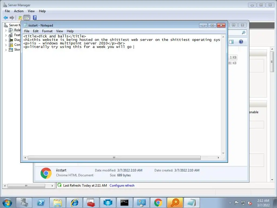This screenshot has height=208, width=277.
Task: Click the Notepad horizontal scrollbar left arrow
Action: point(25,158)
